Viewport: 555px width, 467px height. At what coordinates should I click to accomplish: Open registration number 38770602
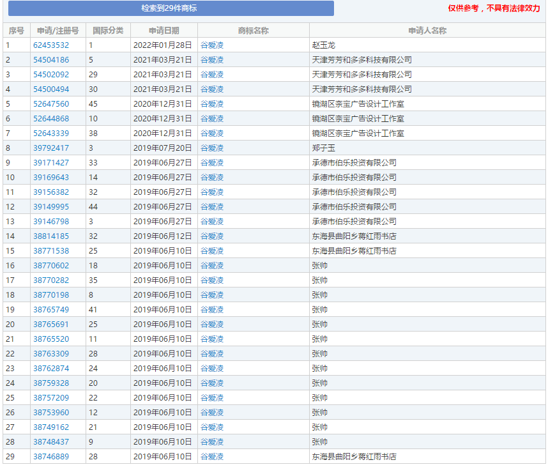(51, 266)
